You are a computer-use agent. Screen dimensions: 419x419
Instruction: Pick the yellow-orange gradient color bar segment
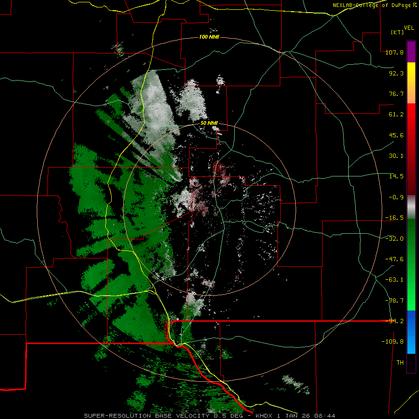pyautogui.click(x=411, y=83)
